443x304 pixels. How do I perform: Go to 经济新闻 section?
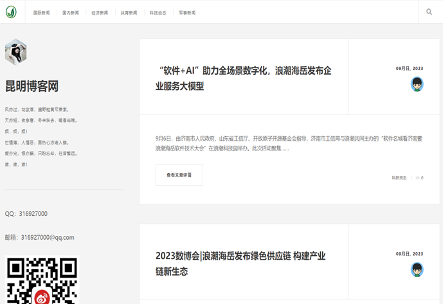[100, 13]
